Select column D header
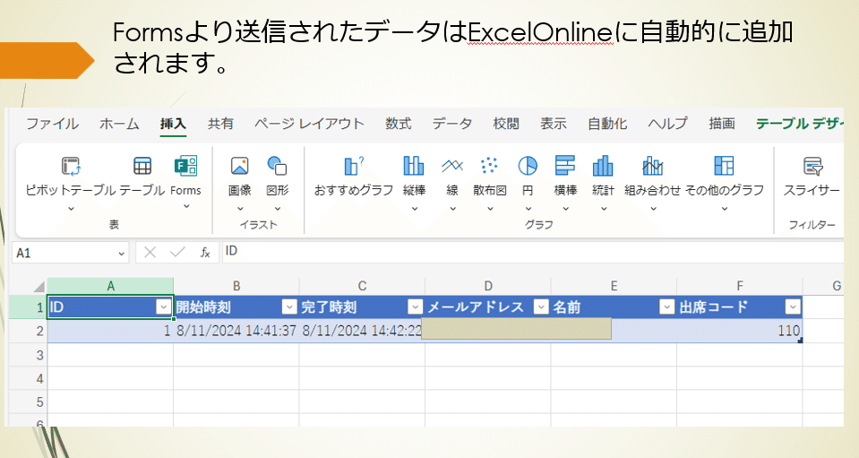 point(487,286)
